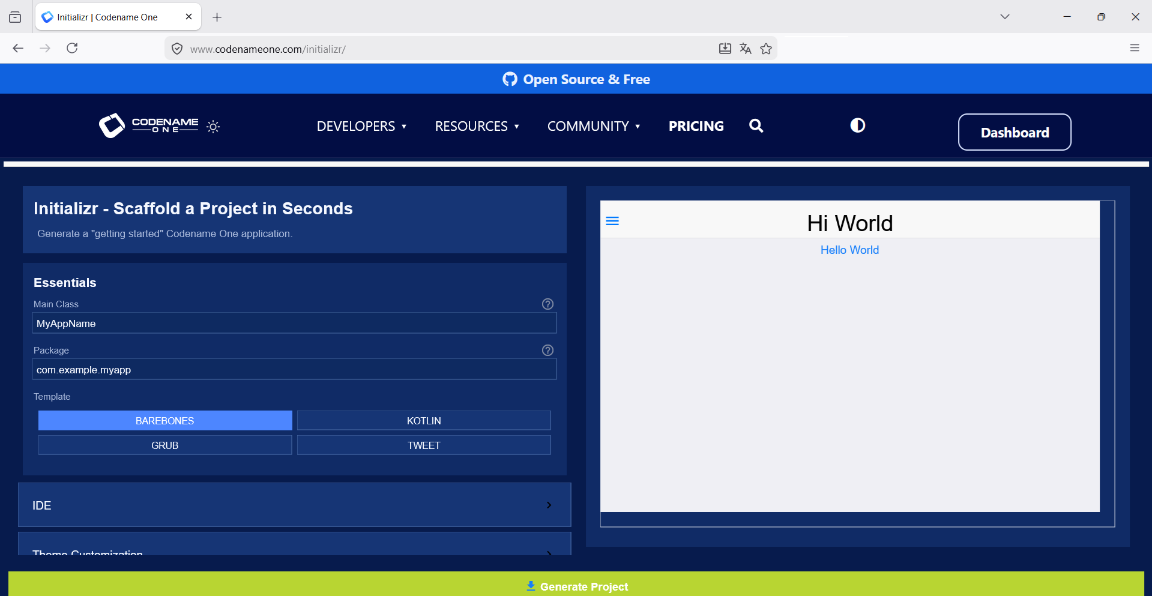1152x596 pixels.
Task: Expand the DEVELOPERS menu
Action: click(x=361, y=126)
